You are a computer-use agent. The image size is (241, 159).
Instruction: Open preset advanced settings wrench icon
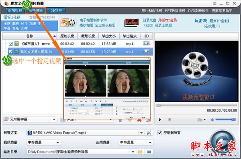coord(149,133)
